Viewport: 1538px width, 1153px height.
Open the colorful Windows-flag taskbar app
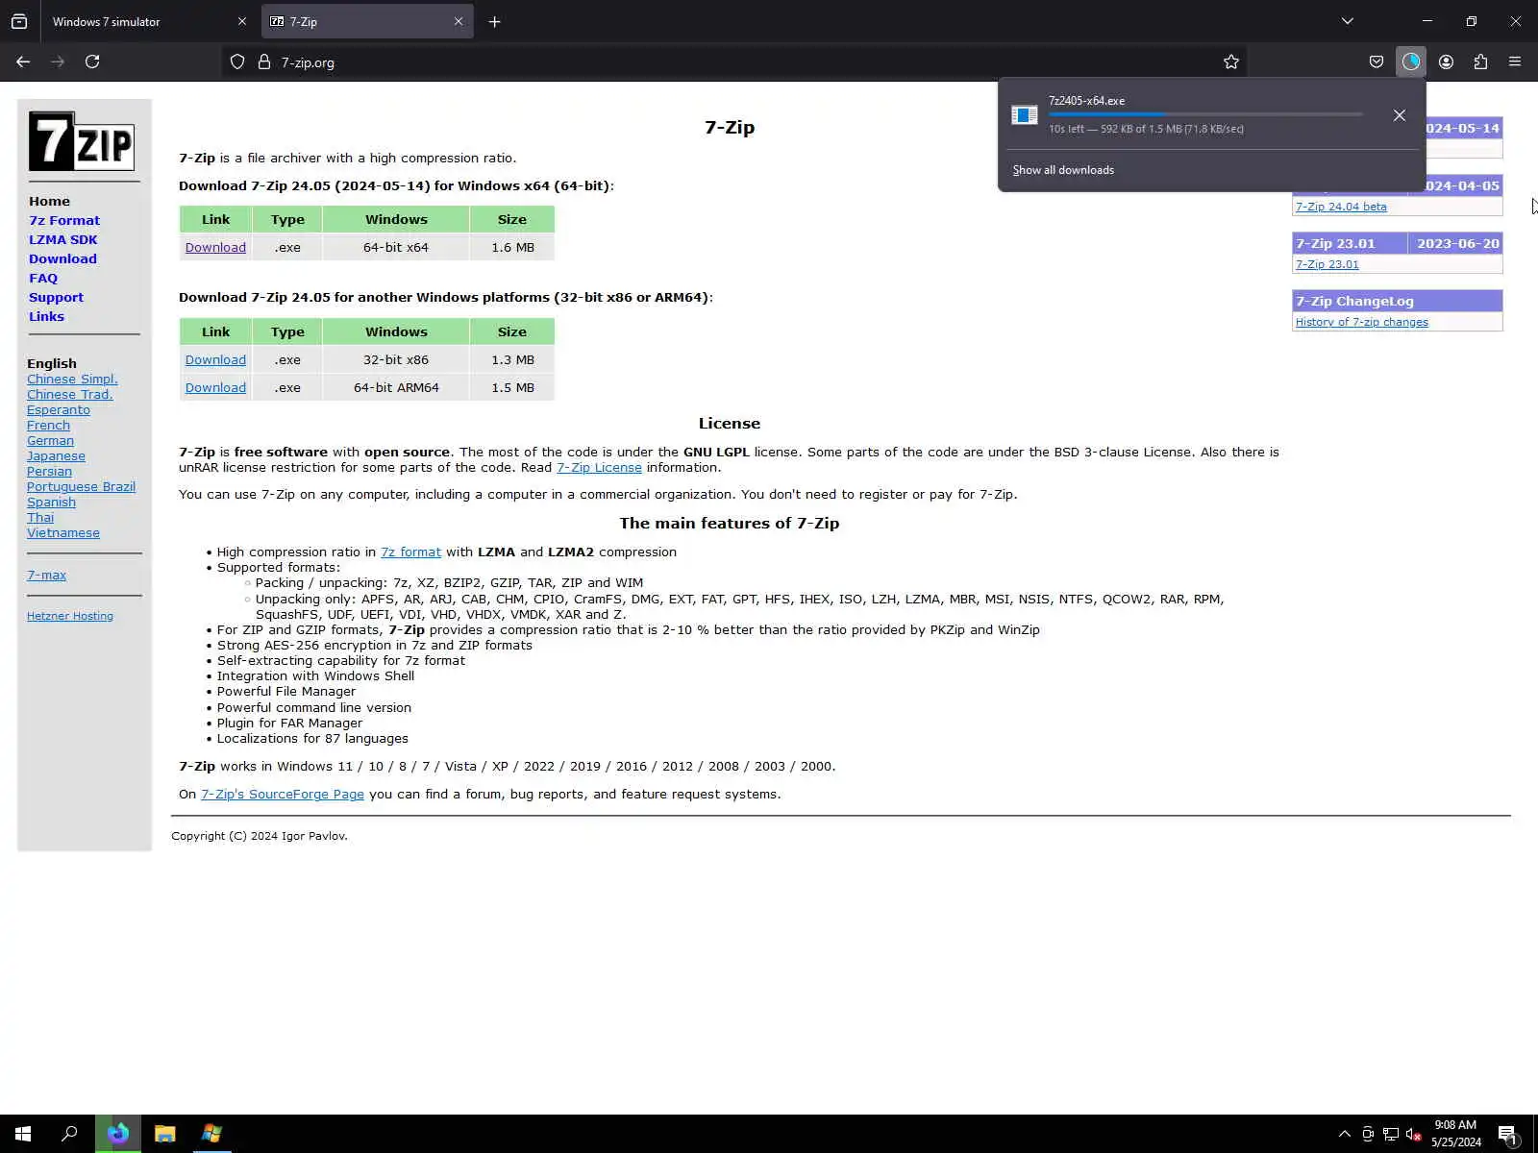pyautogui.click(x=211, y=1134)
